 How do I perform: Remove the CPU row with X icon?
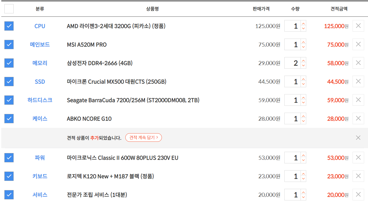[358, 26]
